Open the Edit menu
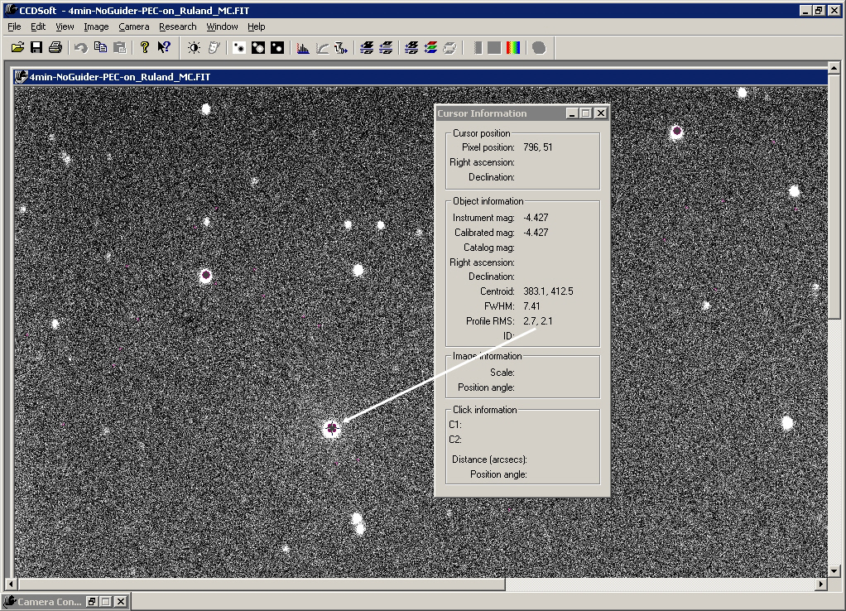This screenshot has height=611, width=846. coord(38,26)
